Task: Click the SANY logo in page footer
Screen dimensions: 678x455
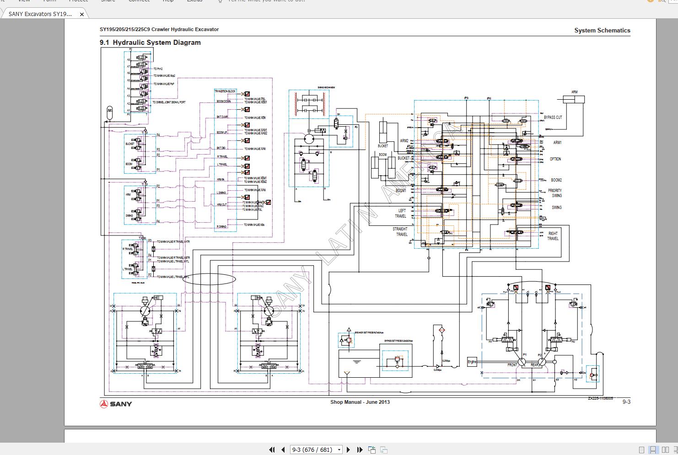Action: click(x=116, y=404)
